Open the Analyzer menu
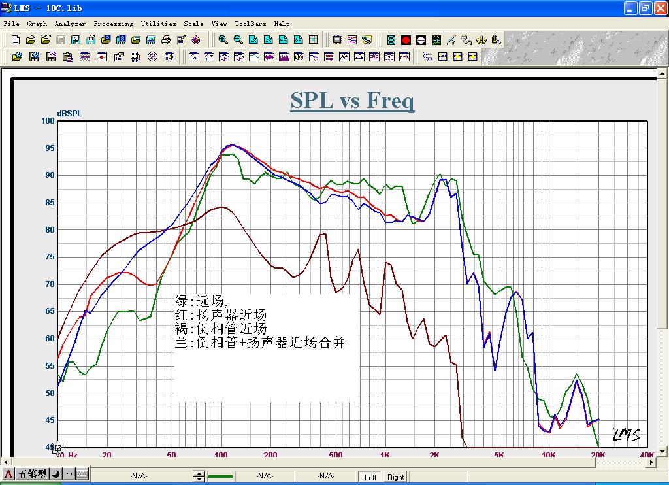 70,24
